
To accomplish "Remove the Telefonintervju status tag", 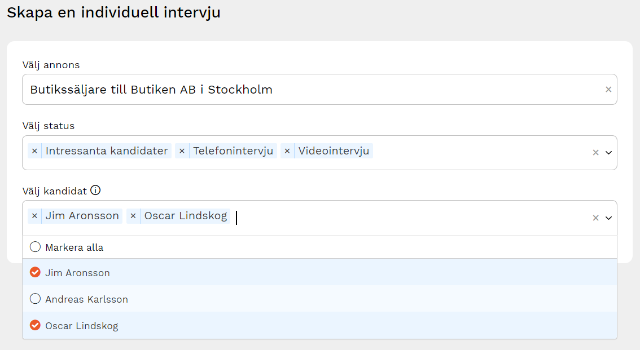I will tap(182, 151).
